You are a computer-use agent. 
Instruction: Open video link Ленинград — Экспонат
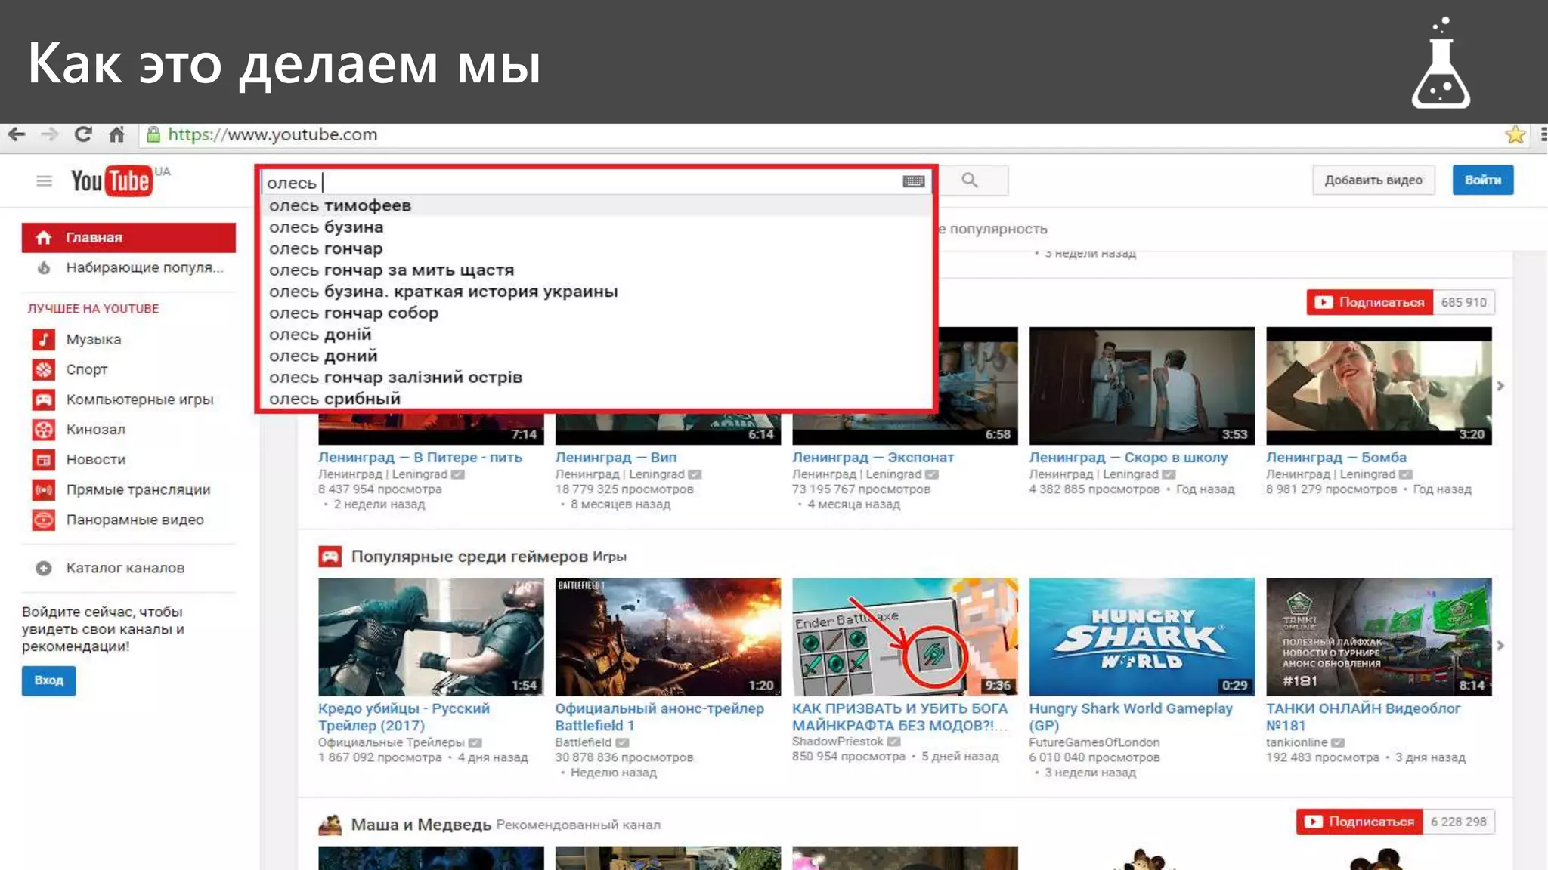(x=873, y=457)
